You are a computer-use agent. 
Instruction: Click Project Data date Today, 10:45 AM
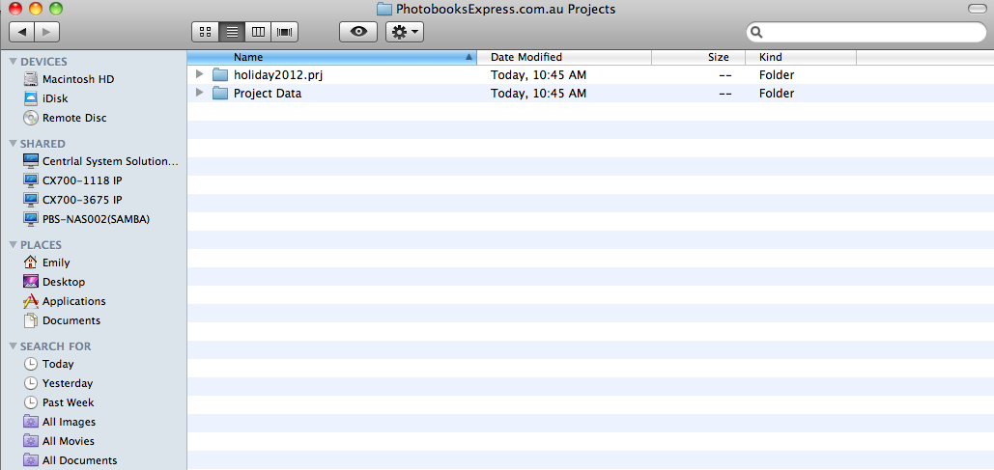[x=538, y=93]
